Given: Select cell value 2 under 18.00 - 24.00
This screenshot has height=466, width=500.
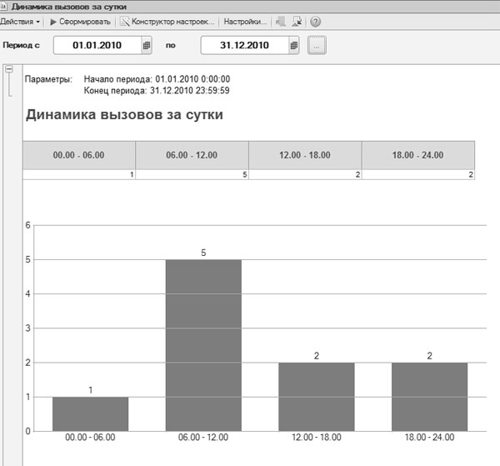Looking at the screenshot, I should pyautogui.click(x=418, y=174).
